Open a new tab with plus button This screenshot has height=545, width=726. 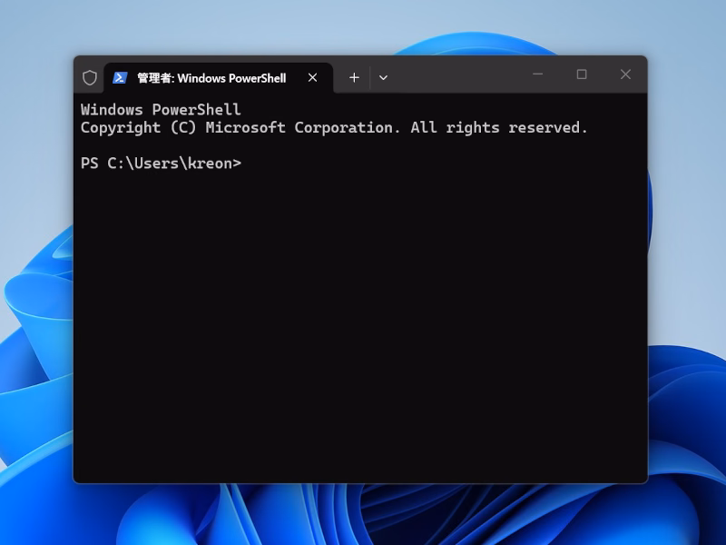tap(354, 77)
